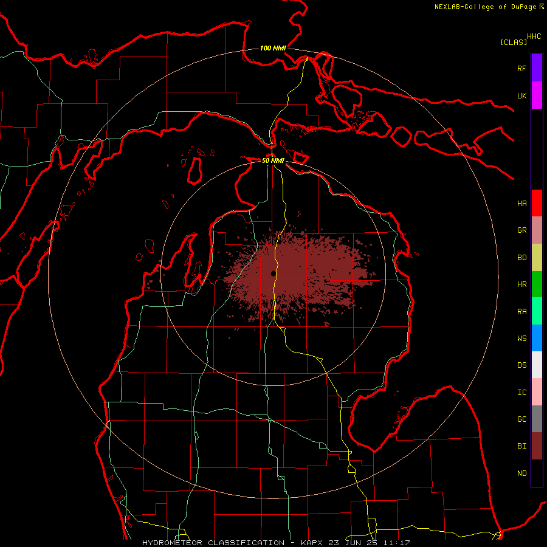The image size is (547, 547).
Task: Click the BI legend label
Action: [522, 446]
